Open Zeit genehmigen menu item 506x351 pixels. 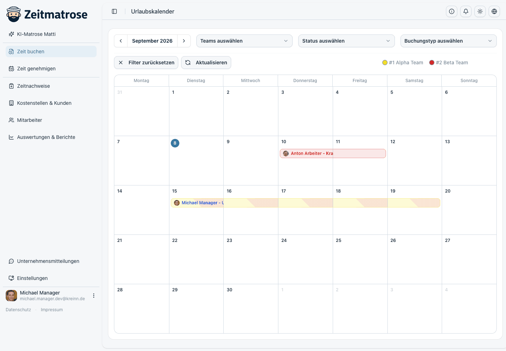51,69
